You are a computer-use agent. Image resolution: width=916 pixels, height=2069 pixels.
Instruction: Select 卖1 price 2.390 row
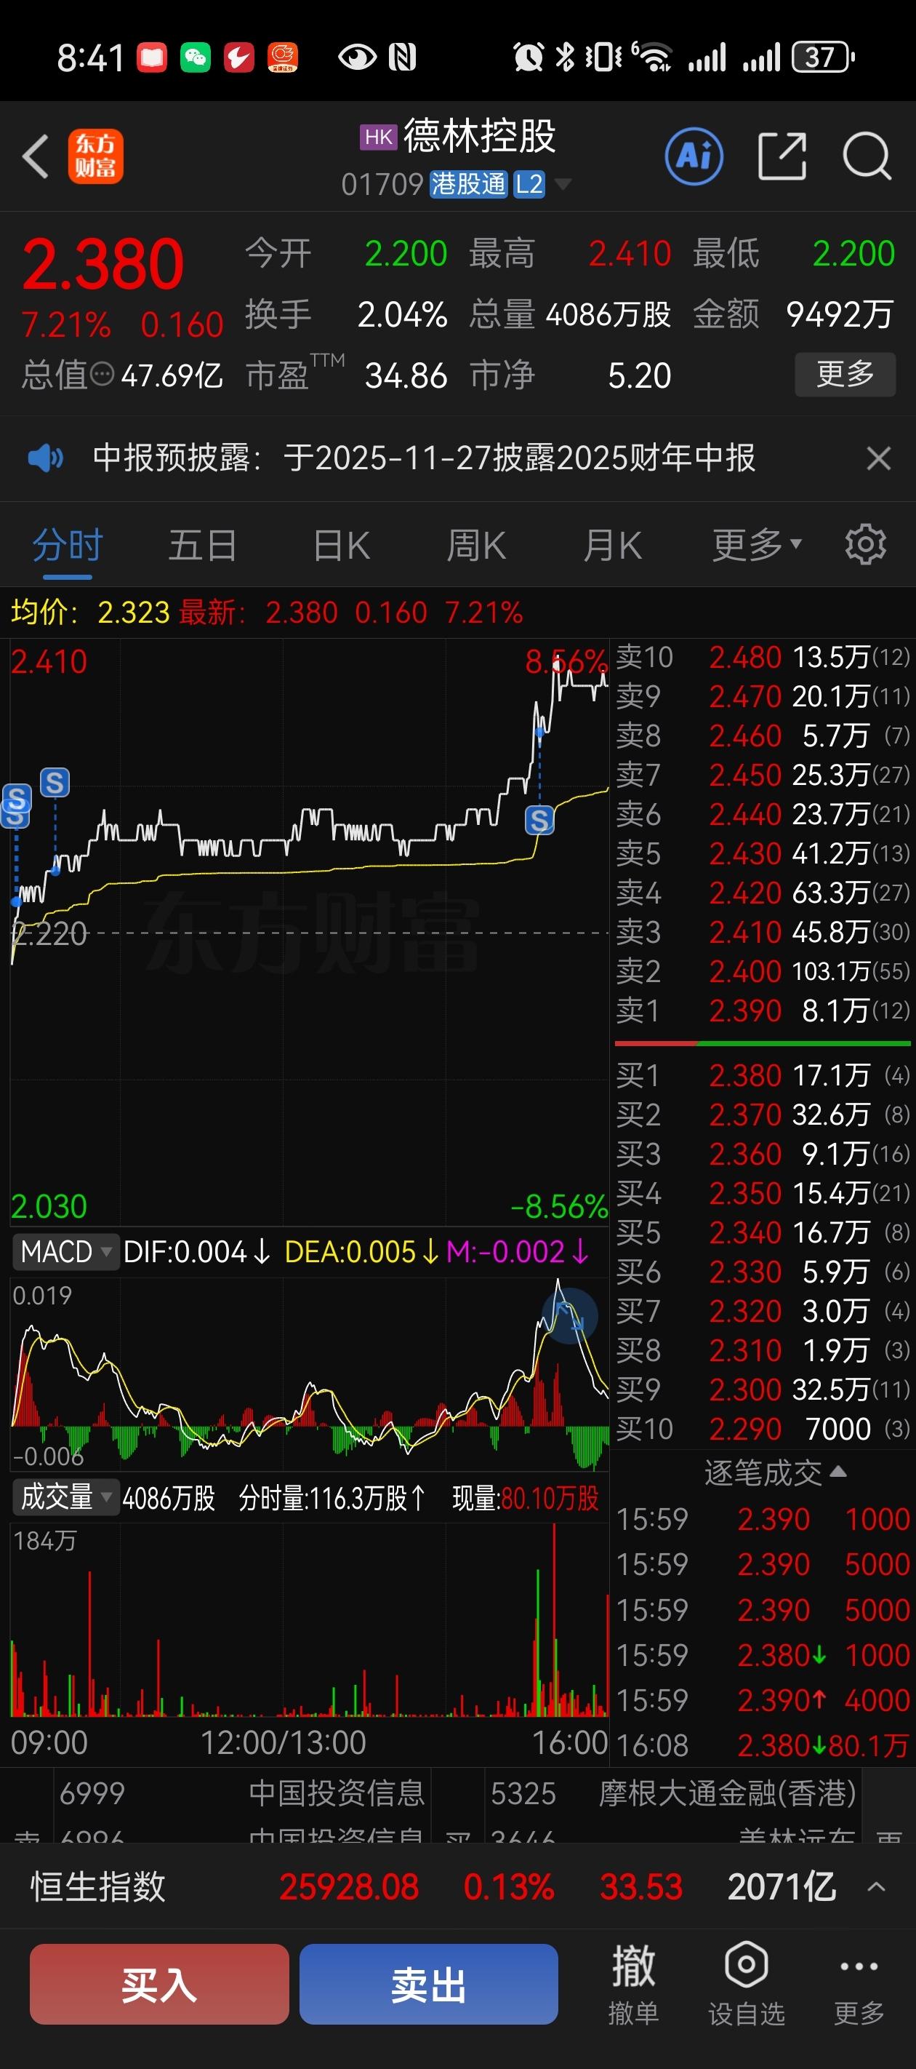point(763,1010)
